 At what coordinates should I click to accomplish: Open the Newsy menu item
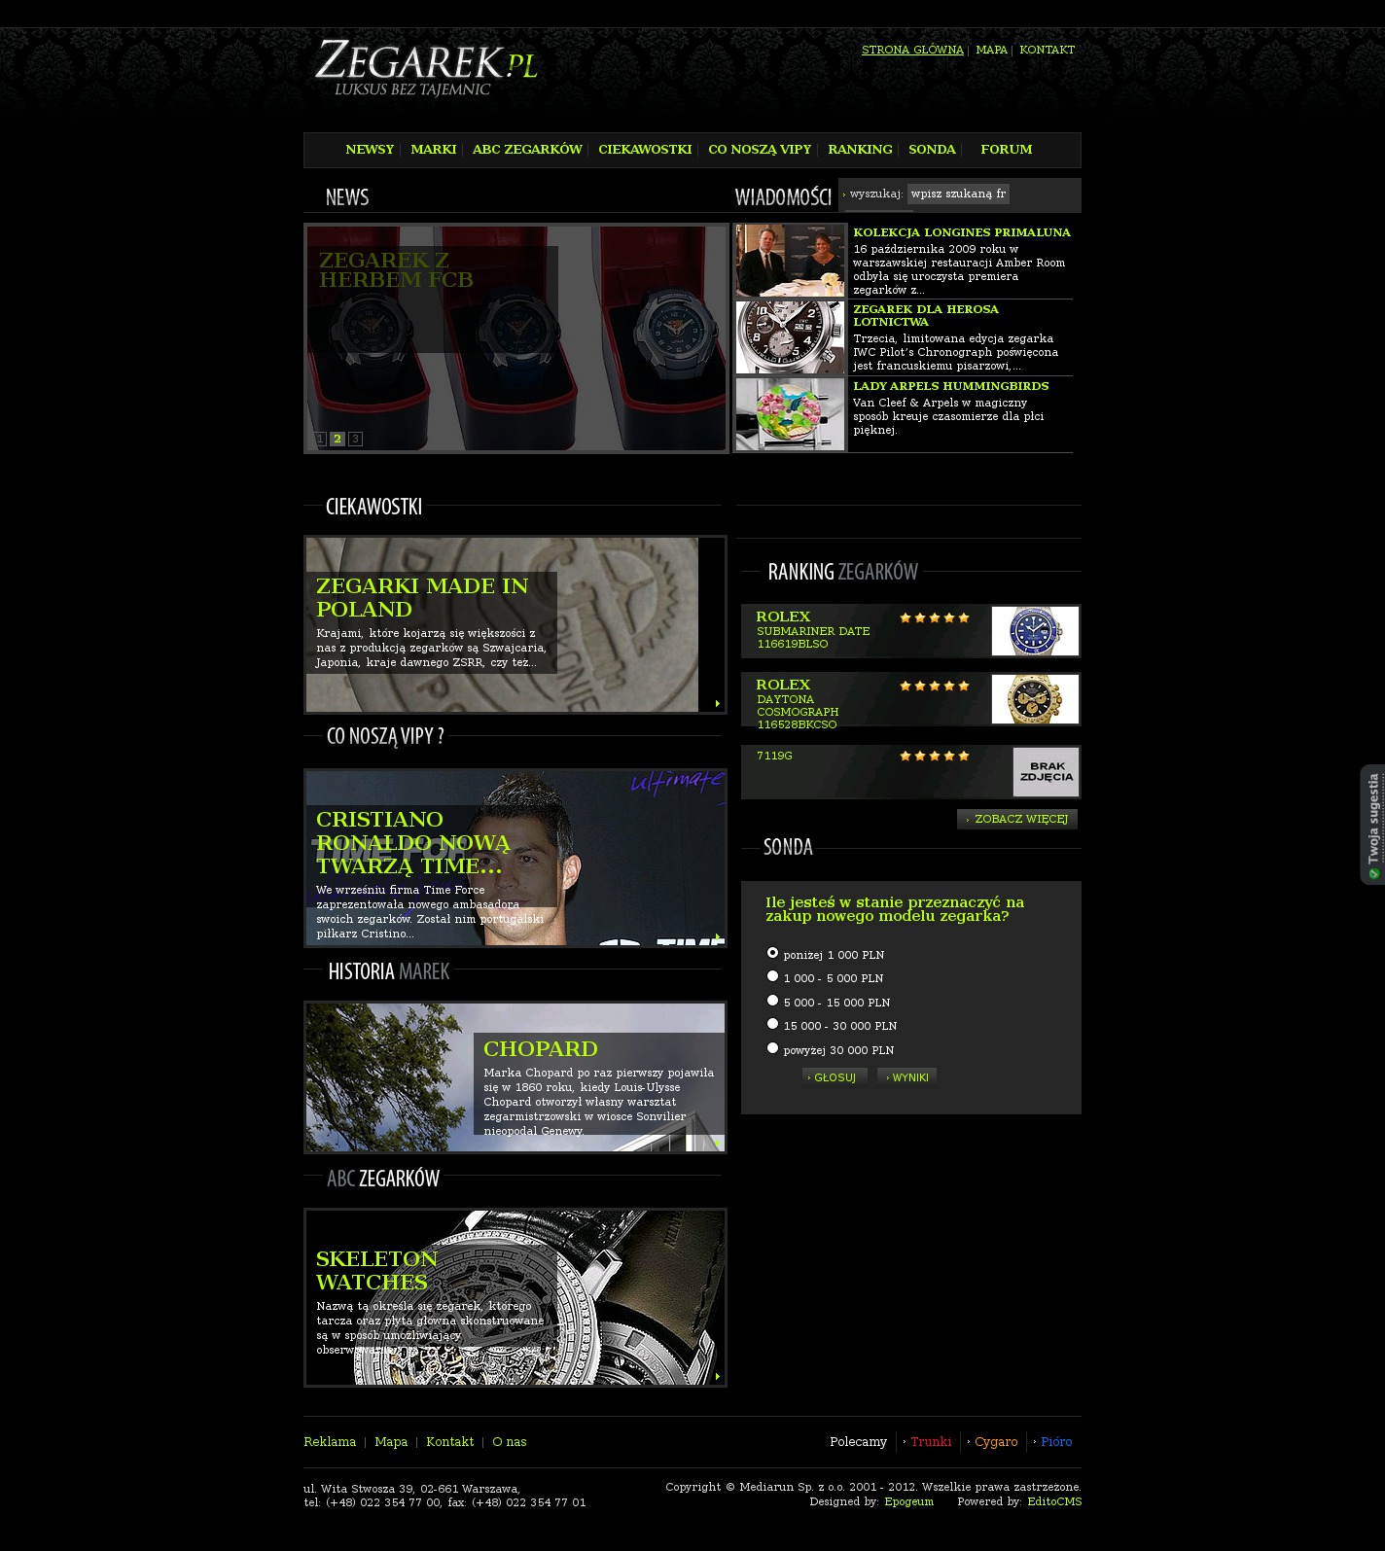tap(370, 150)
